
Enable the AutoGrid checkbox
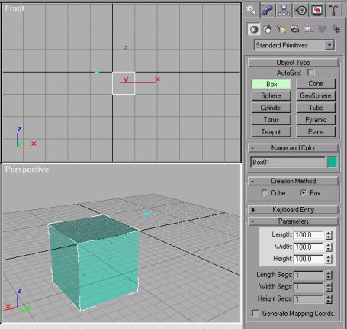click(310, 73)
